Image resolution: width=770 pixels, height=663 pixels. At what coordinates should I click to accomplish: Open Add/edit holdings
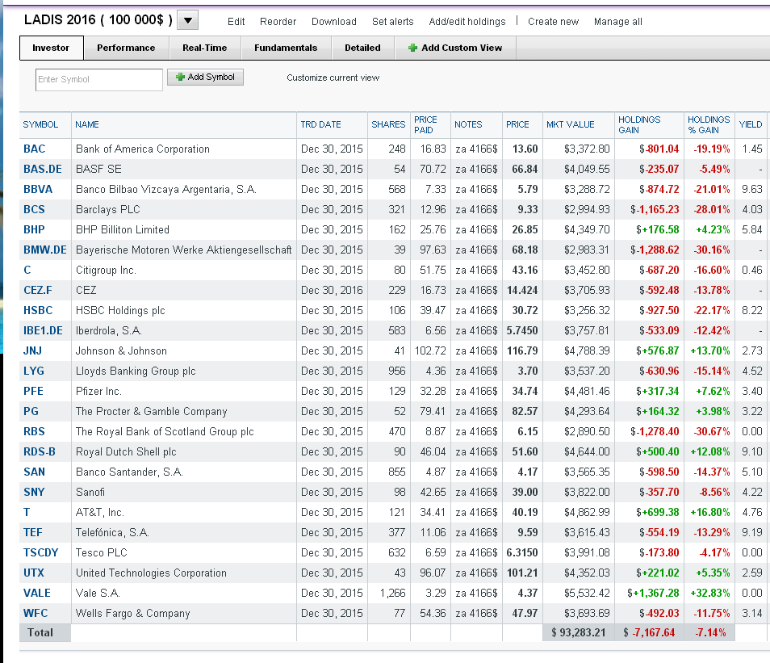pos(467,22)
